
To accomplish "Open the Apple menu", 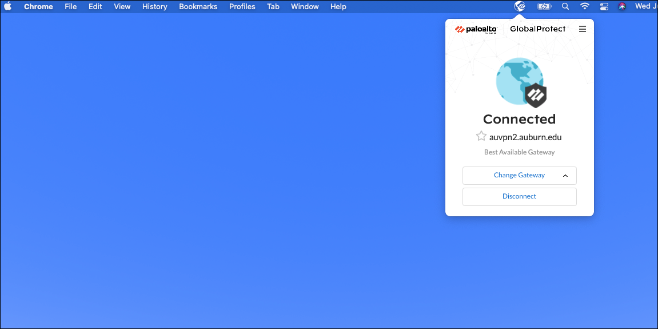I will coord(7,6).
